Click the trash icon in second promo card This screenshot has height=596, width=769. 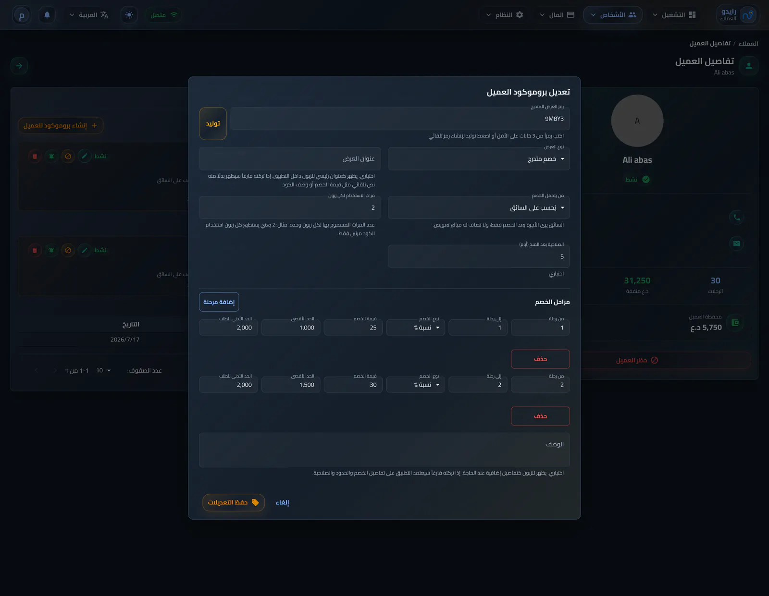pos(35,250)
